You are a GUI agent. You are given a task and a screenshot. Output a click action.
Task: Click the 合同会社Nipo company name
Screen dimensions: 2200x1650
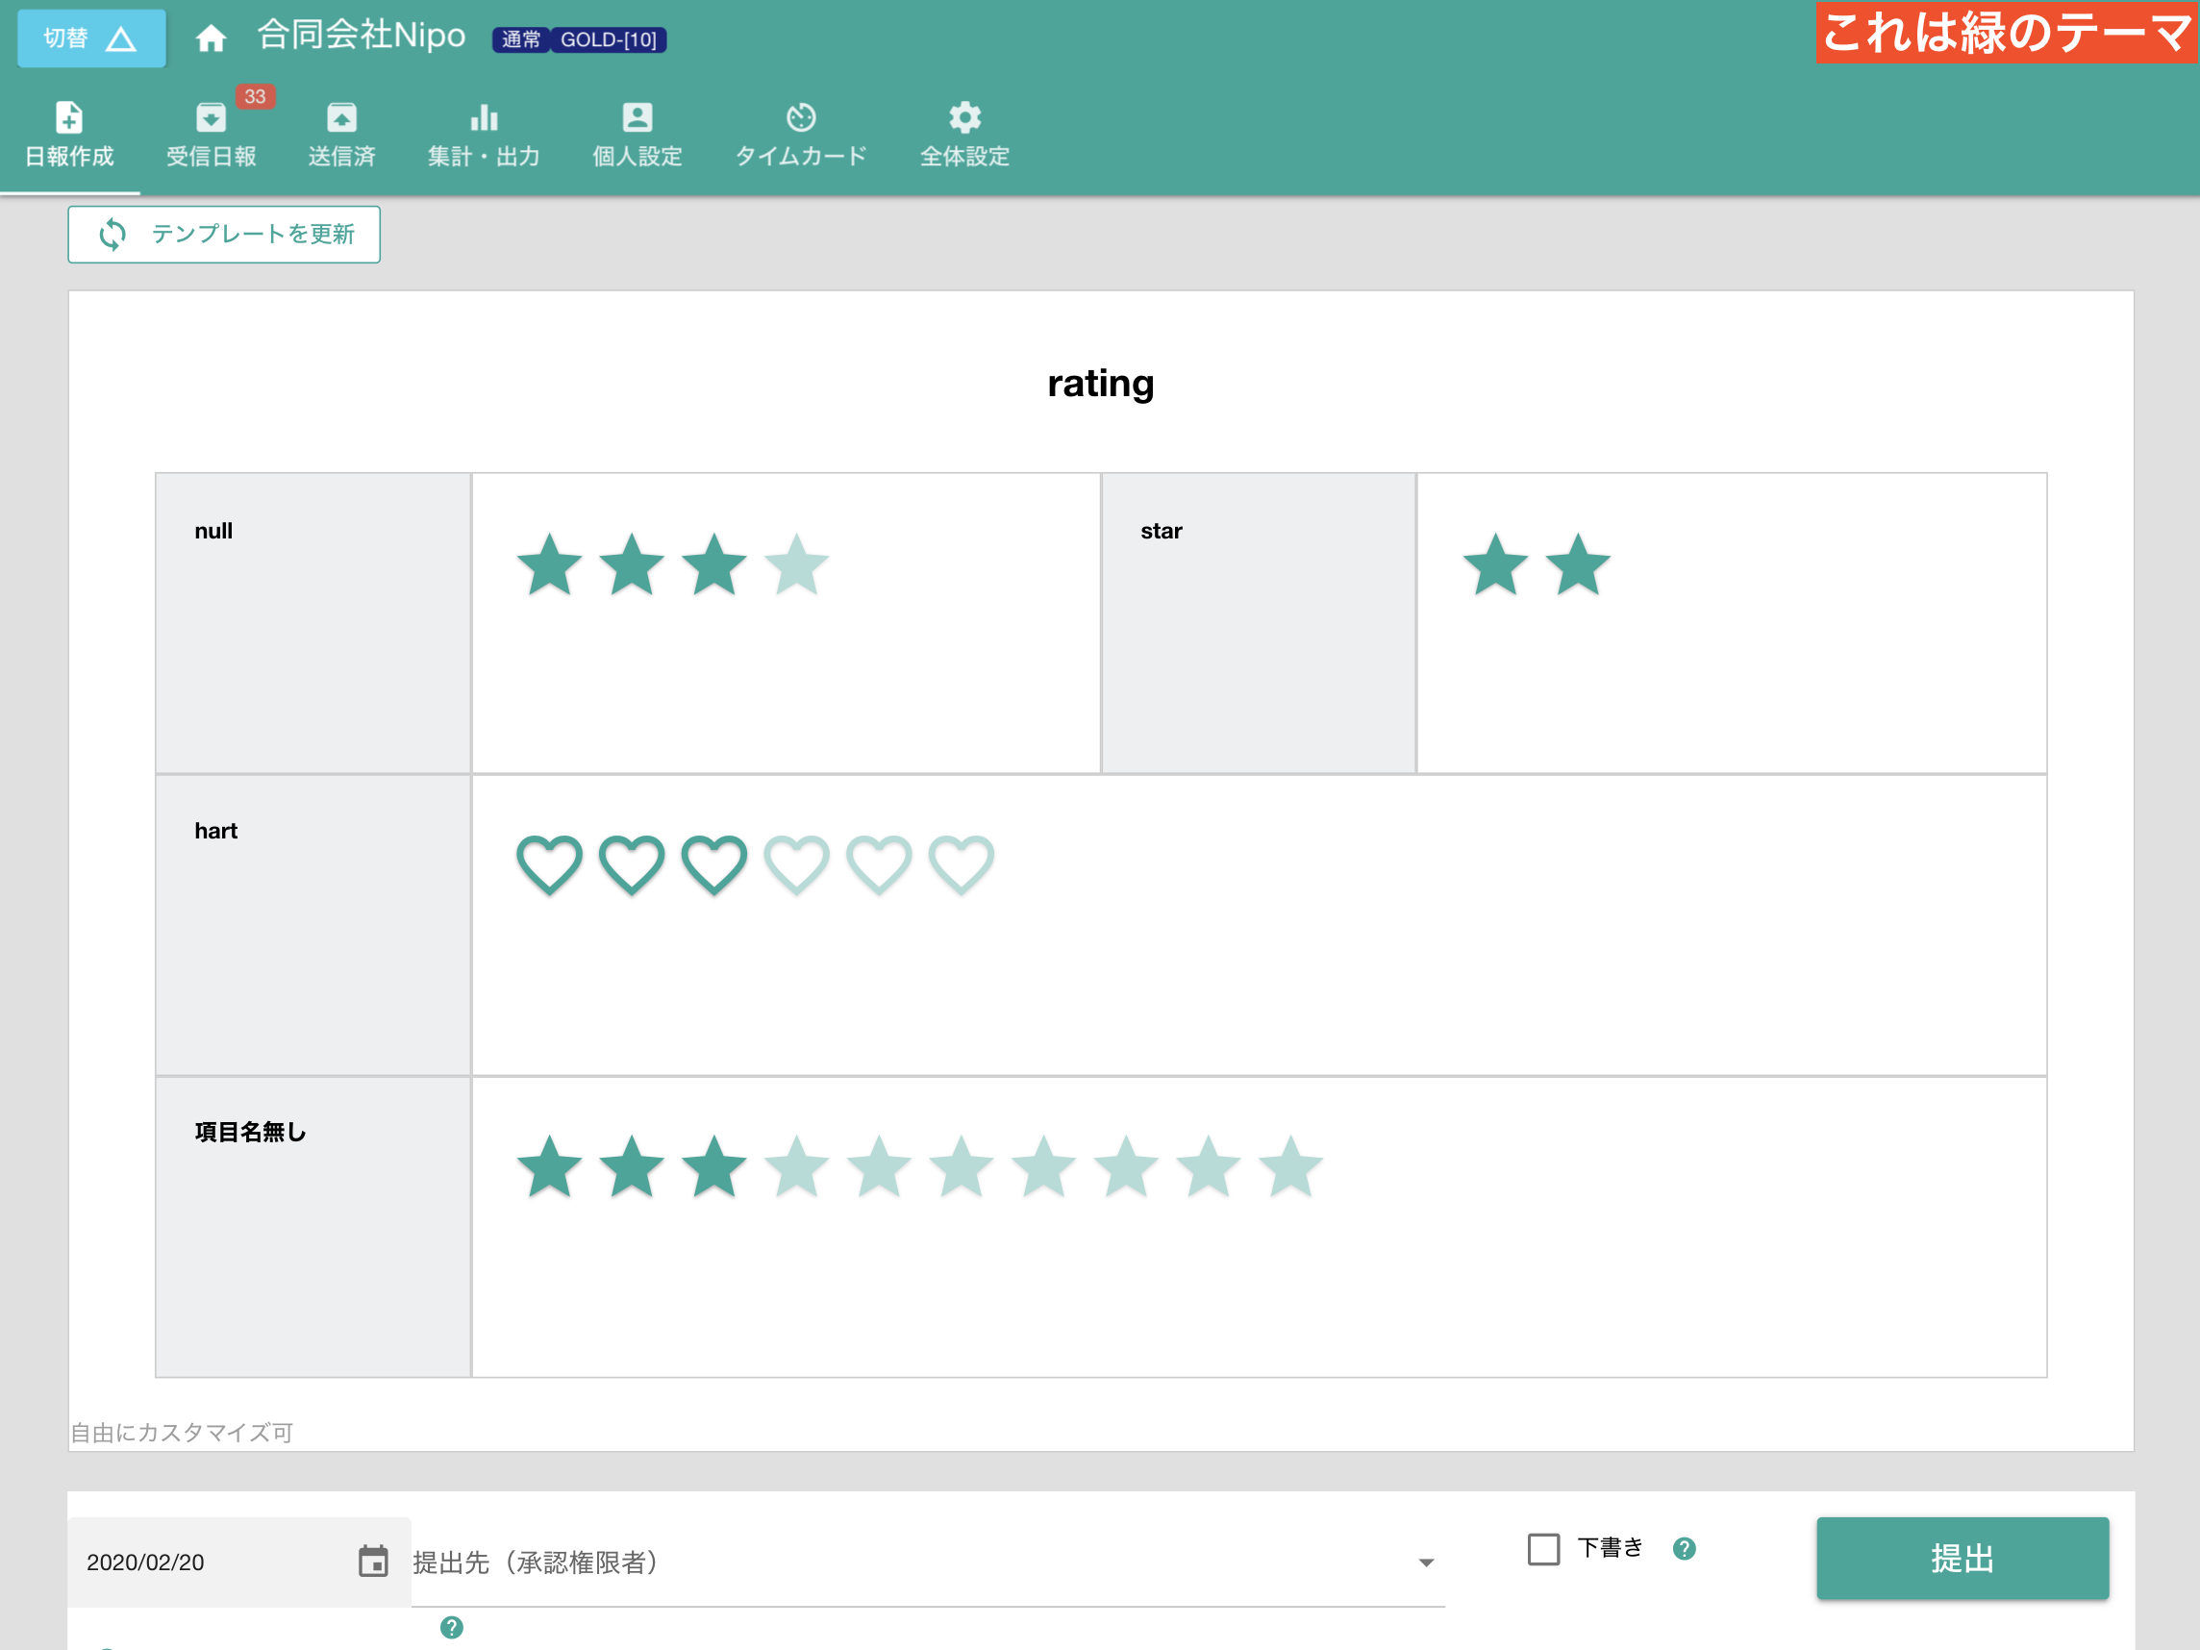pos(361,36)
